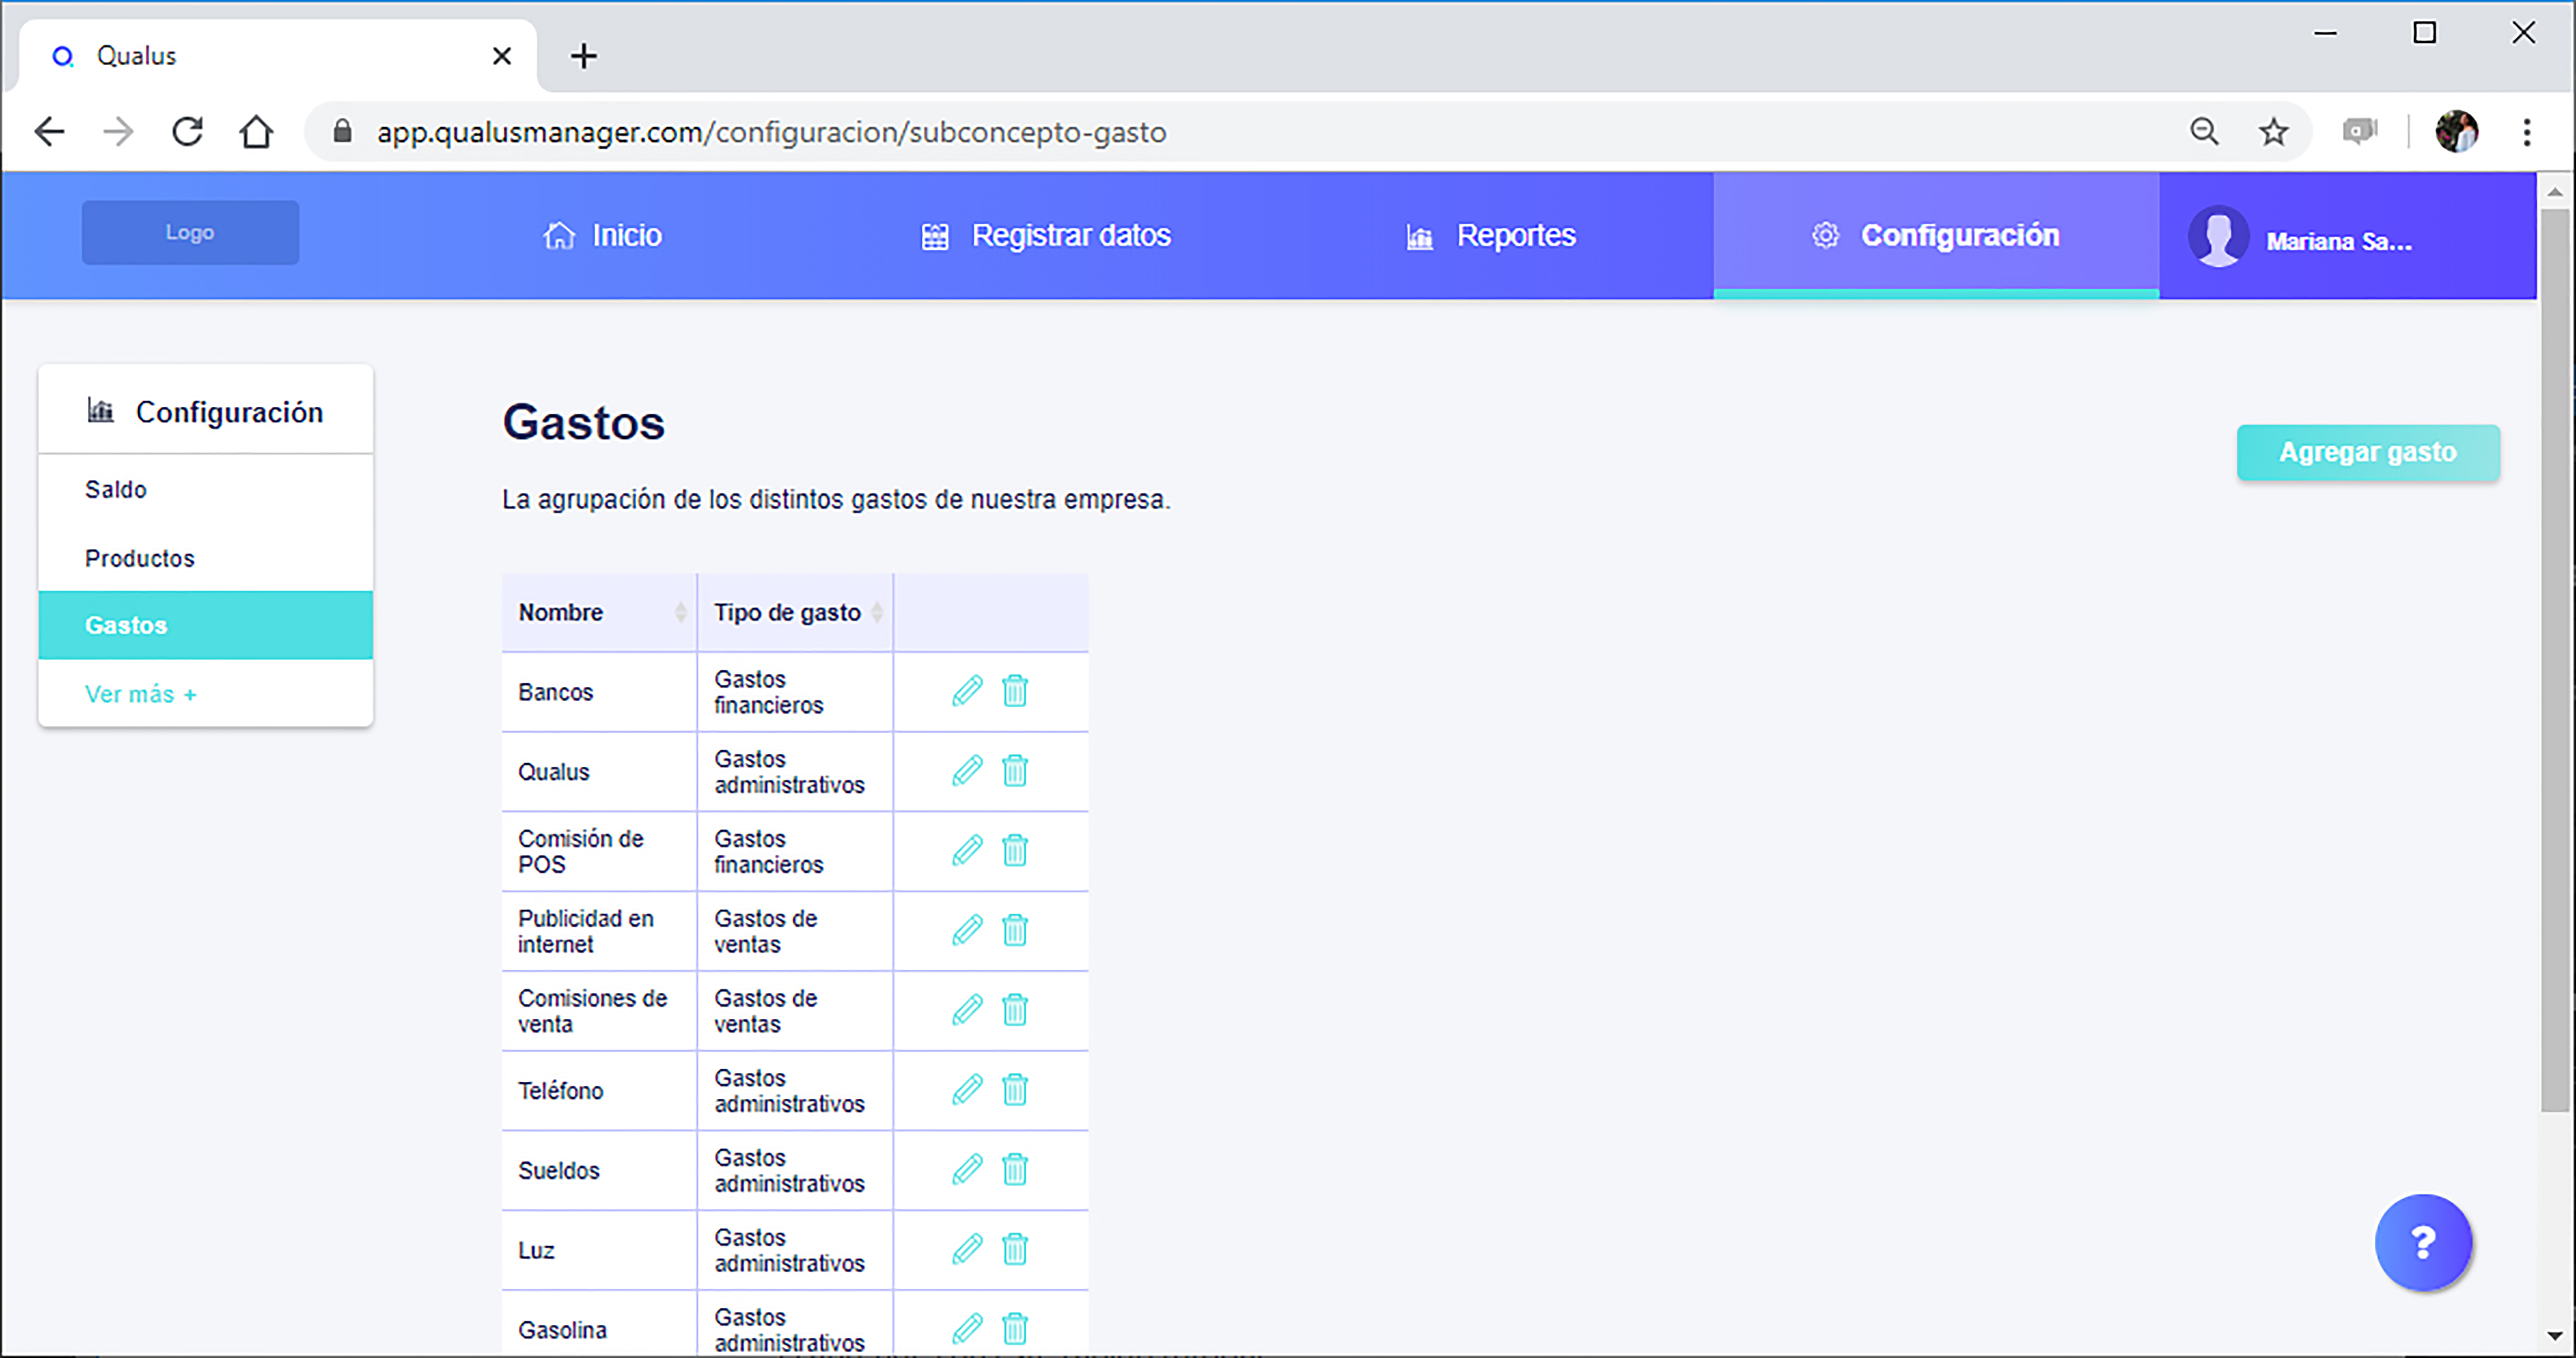The width and height of the screenshot is (2576, 1358).
Task: Delete the Comisión de POS expense
Action: (1015, 851)
